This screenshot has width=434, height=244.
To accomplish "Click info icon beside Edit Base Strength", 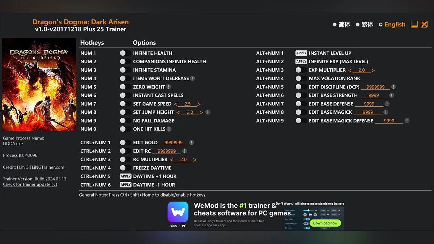I will tap(392, 95).
